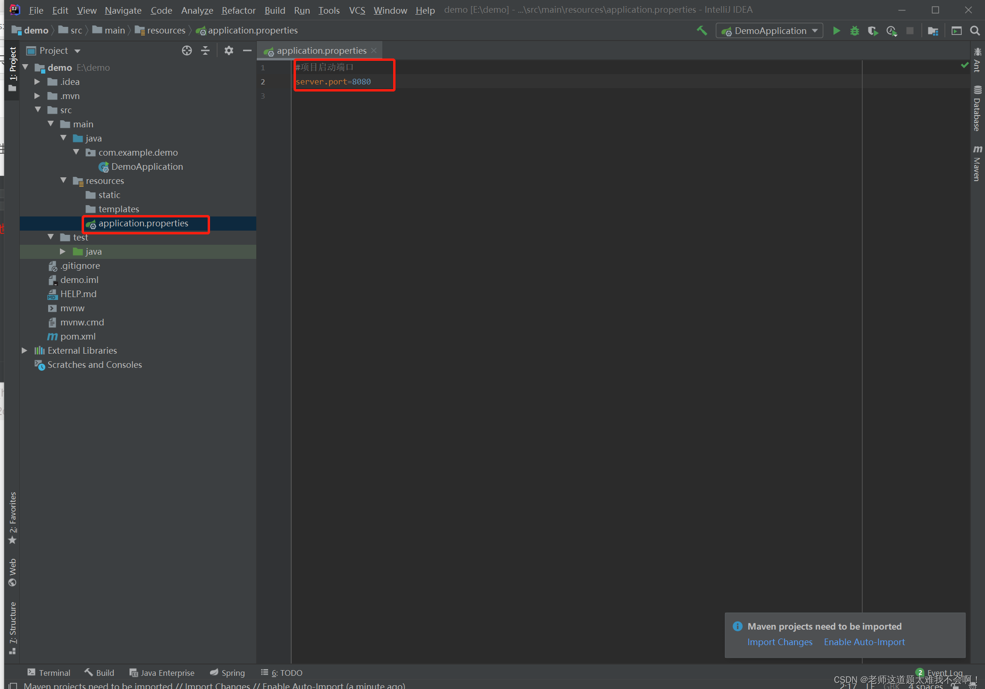
Task: Click the Debug application icon
Action: [x=855, y=30]
